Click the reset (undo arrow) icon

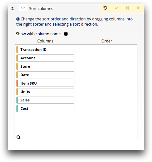pos(105,8)
